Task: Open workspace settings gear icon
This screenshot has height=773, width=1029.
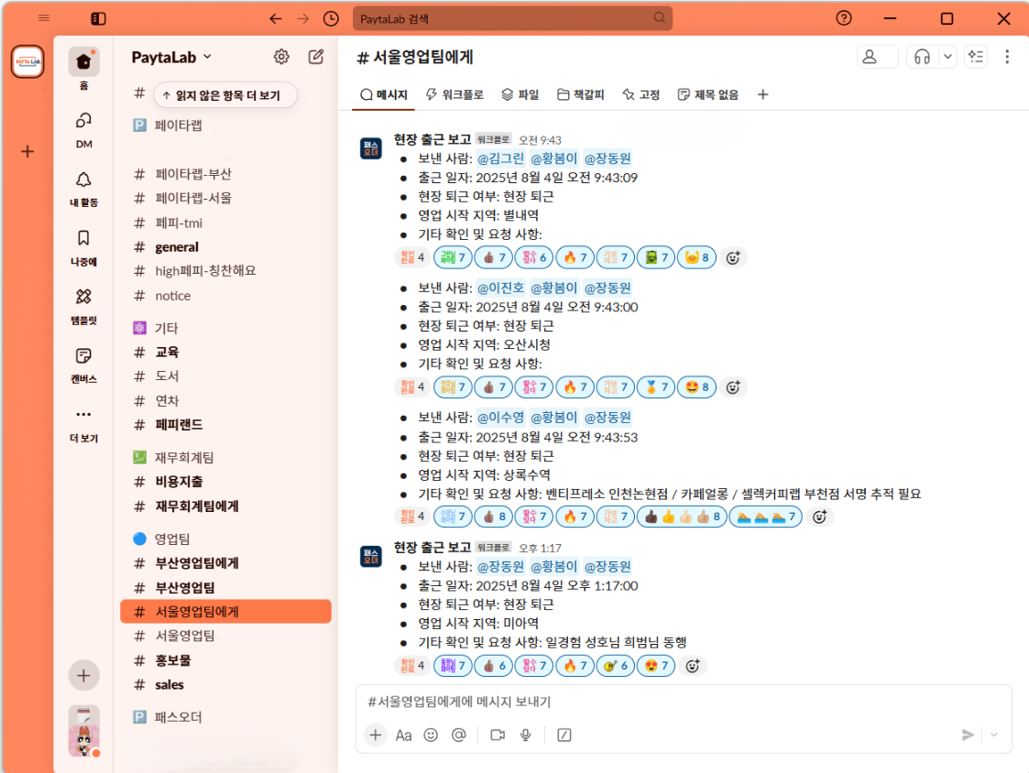Action: coord(281,57)
